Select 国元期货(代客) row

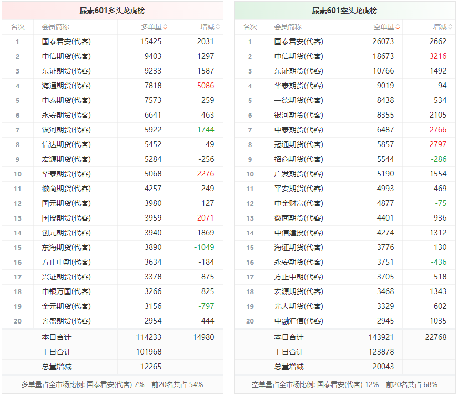[113, 203]
